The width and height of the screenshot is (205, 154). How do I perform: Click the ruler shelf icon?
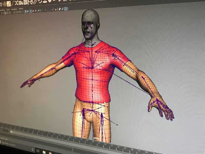tap(35, 2)
